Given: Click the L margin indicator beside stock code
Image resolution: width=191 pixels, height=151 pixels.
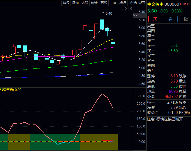Looking at the screenshot, I should 181,4.
